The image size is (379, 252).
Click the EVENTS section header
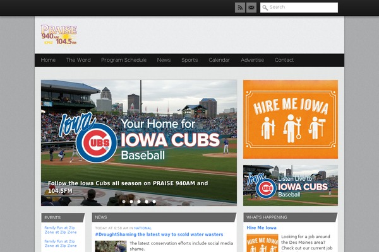63,217
